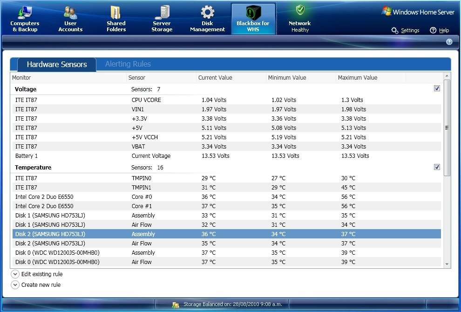The image size is (461, 312).
Task: Toggle the Temperature group checkbox
Action: pyautogui.click(x=437, y=167)
